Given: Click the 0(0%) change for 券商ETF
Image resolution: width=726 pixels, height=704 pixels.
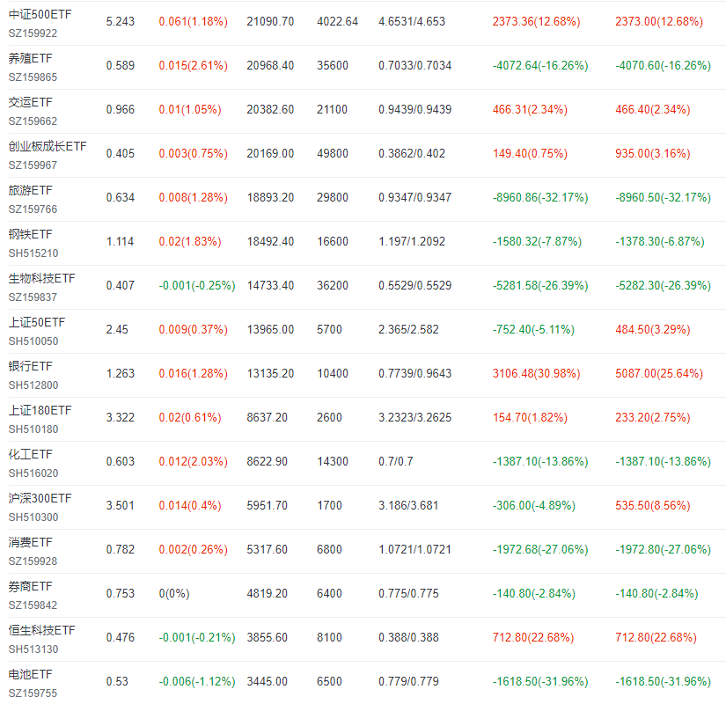Looking at the screenshot, I should 174,594.
